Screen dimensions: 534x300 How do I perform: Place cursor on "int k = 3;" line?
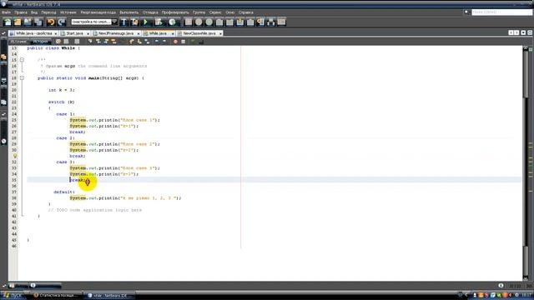61,90
